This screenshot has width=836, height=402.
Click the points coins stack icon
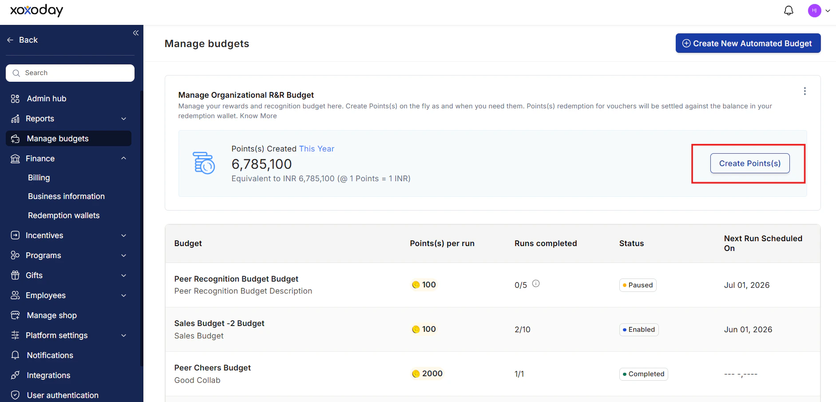click(204, 163)
